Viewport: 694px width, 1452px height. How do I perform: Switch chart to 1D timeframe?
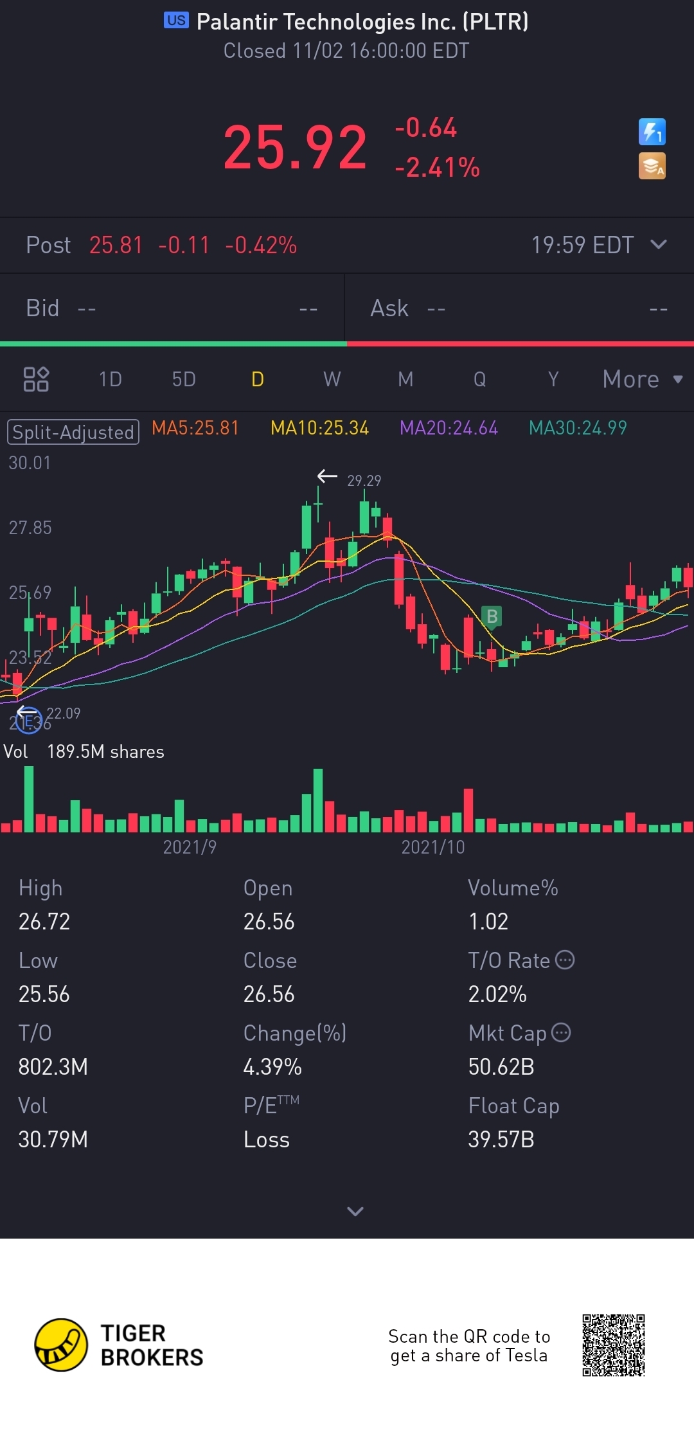click(x=111, y=379)
